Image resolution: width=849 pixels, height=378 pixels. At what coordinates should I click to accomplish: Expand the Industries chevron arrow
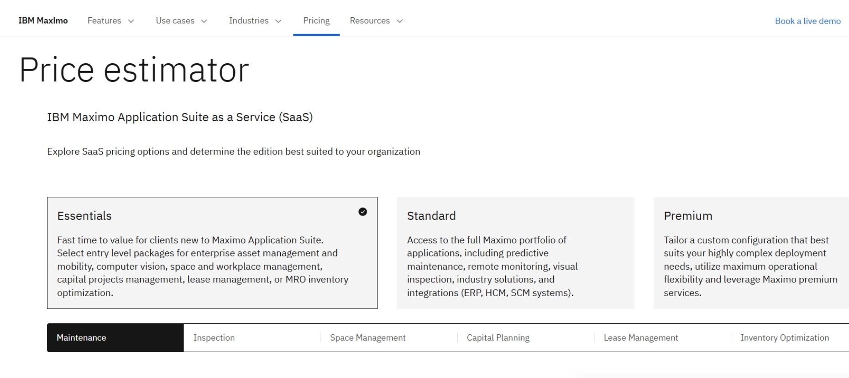click(278, 21)
